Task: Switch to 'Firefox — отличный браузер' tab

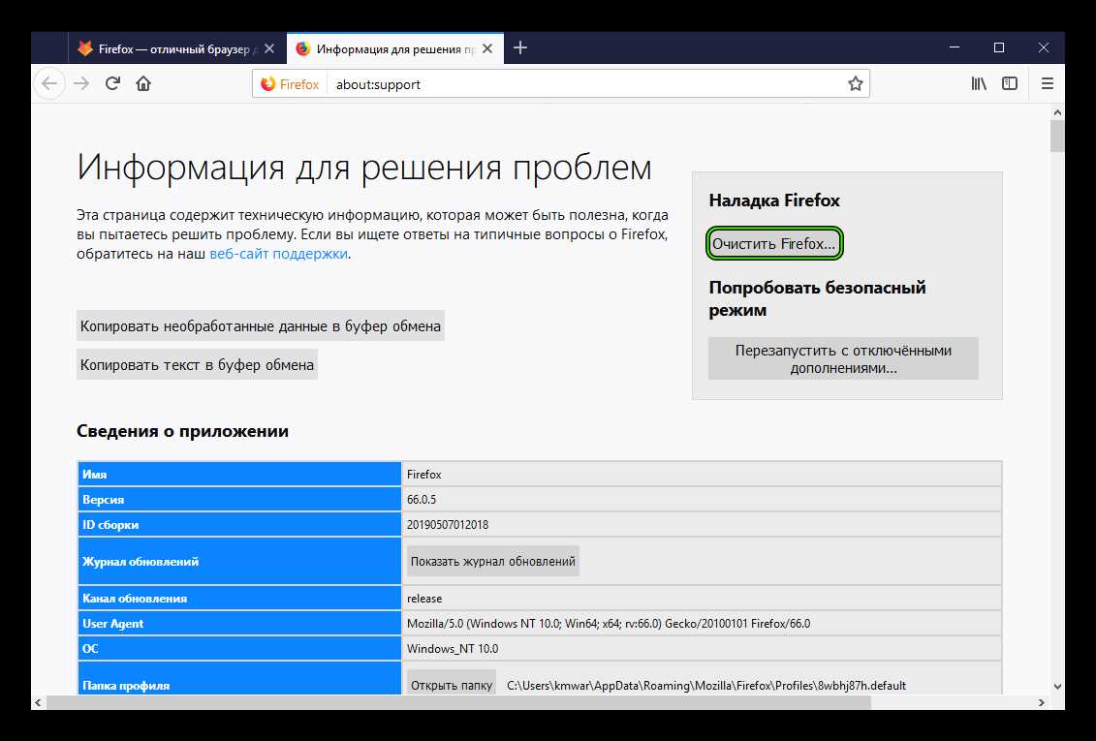Action: click(176, 48)
